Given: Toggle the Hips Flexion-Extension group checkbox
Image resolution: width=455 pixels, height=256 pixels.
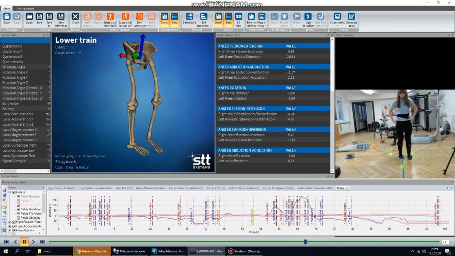Looking at the screenshot, I should click(14, 222).
